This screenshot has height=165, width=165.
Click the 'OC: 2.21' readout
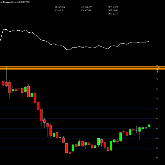(113, 7)
